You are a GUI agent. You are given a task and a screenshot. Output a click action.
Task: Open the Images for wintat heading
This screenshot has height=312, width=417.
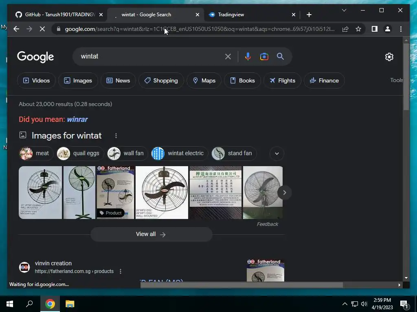tap(66, 136)
